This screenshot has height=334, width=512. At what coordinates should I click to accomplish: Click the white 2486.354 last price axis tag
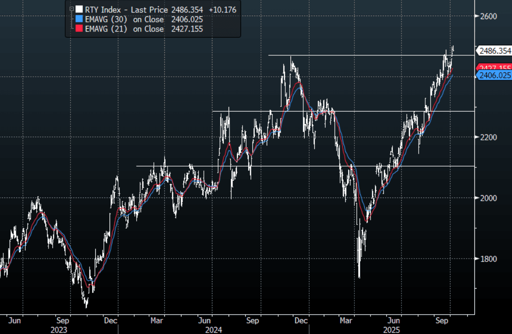coord(495,51)
